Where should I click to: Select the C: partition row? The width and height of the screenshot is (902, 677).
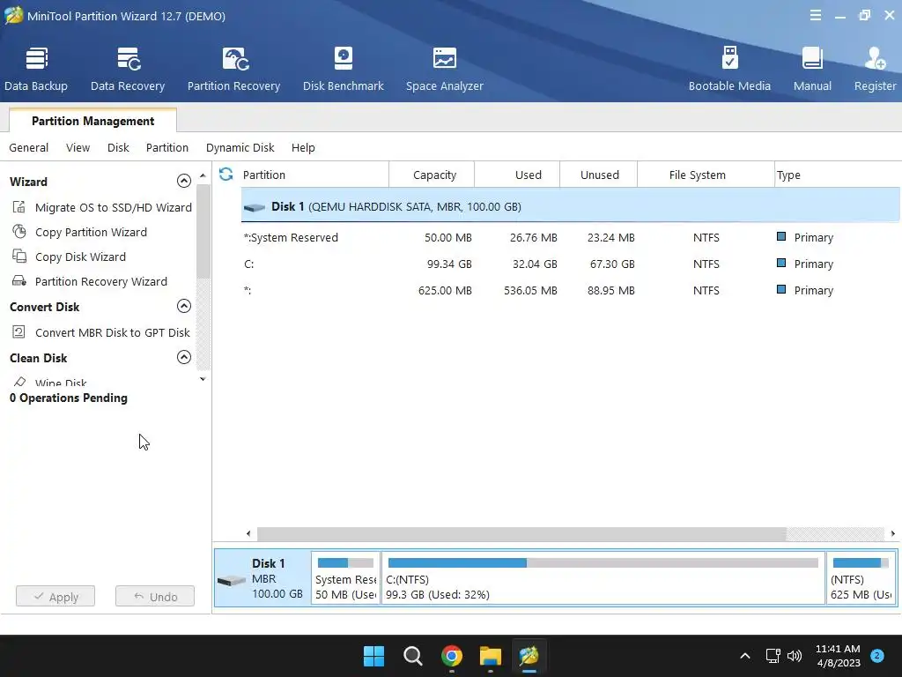571,264
